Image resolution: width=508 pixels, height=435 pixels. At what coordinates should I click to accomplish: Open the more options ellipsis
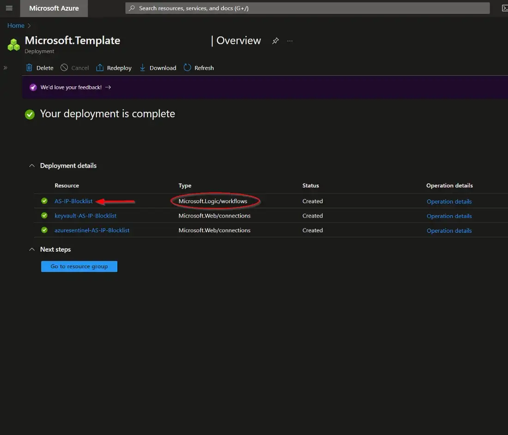(x=290, y=41)
